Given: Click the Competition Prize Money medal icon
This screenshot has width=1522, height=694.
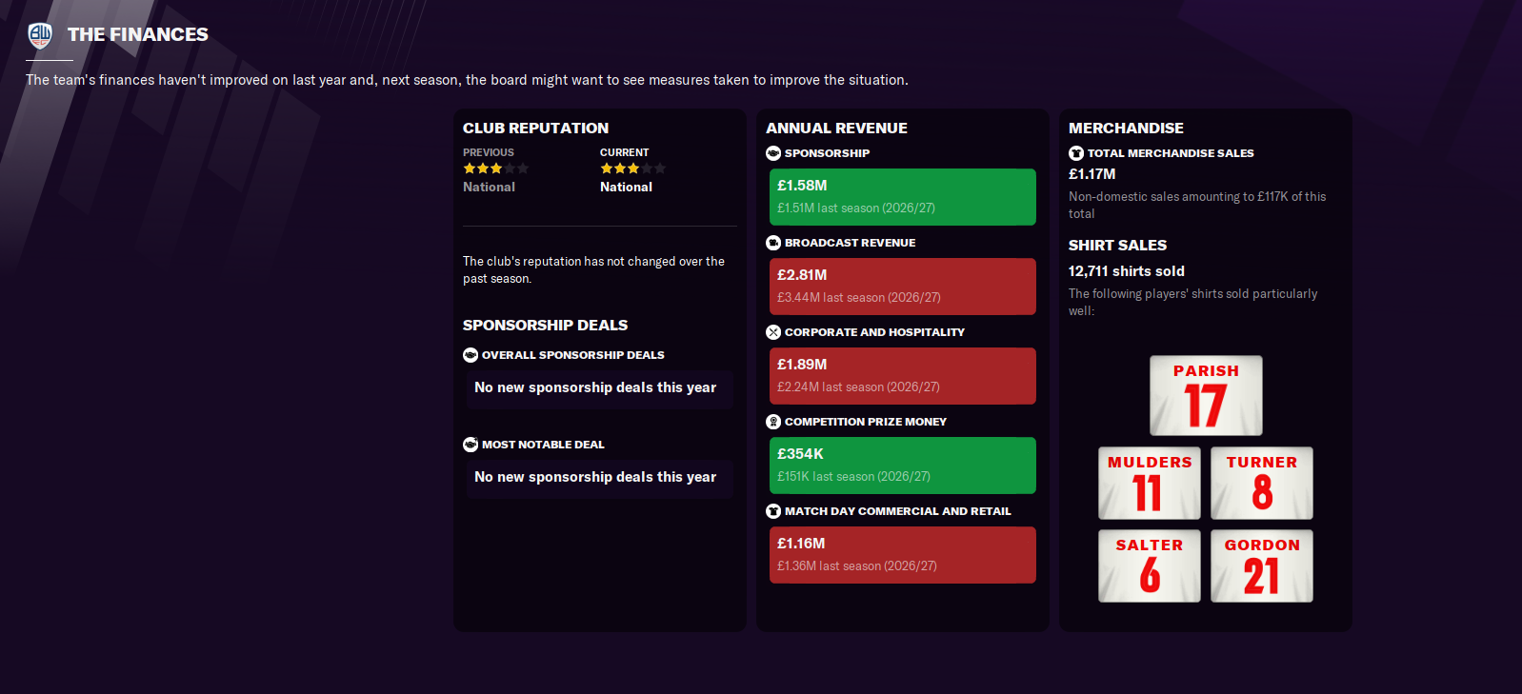Looking at the screenshot, I should click(773, 422).
